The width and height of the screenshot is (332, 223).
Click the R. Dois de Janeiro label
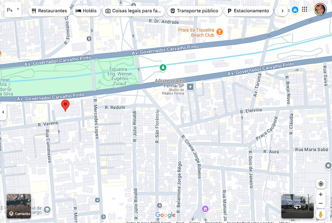click(251, 169)
